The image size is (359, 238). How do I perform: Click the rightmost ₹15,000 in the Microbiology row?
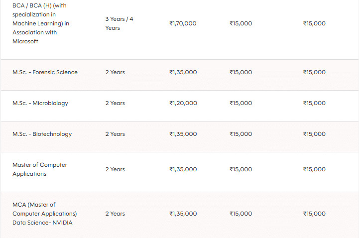314,103
